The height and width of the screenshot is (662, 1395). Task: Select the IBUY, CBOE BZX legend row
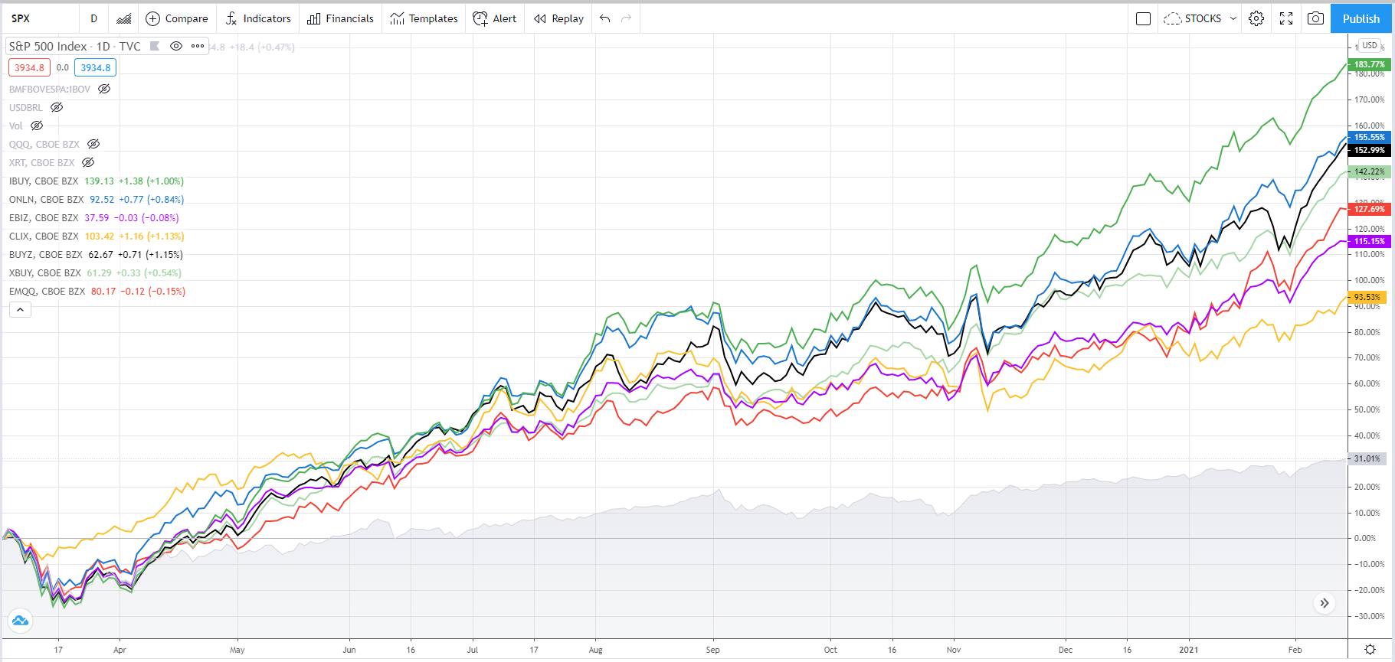coord(97,181)
